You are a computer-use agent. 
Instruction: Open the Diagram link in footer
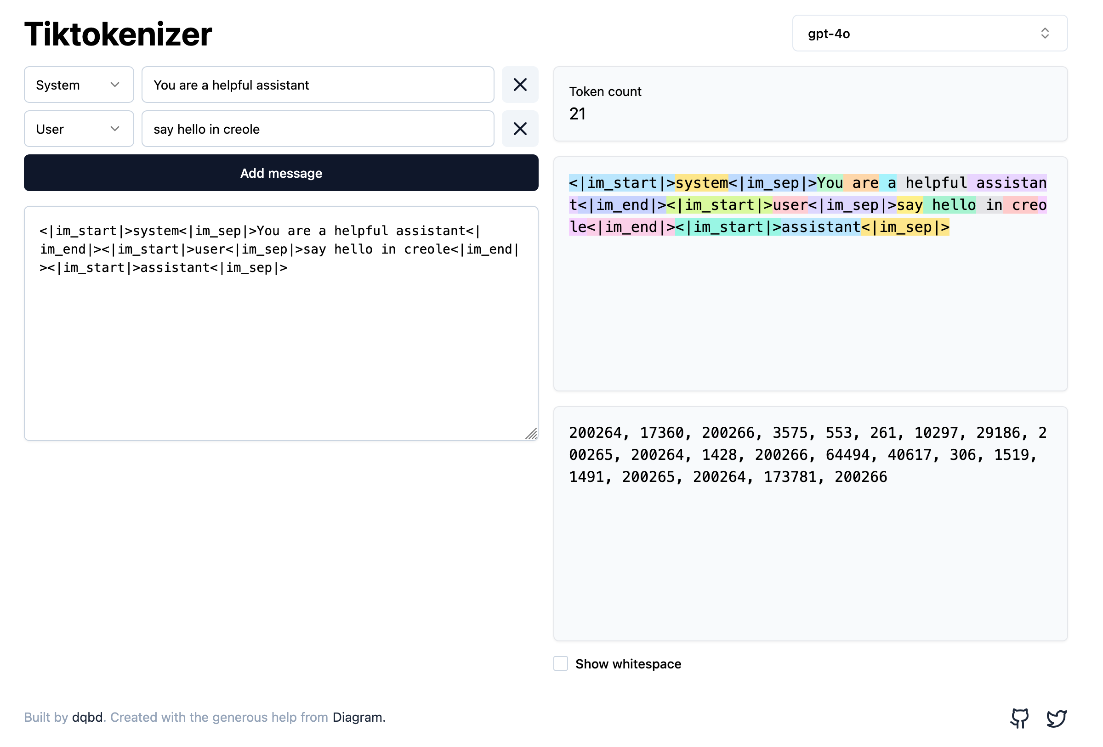[357, 717]
